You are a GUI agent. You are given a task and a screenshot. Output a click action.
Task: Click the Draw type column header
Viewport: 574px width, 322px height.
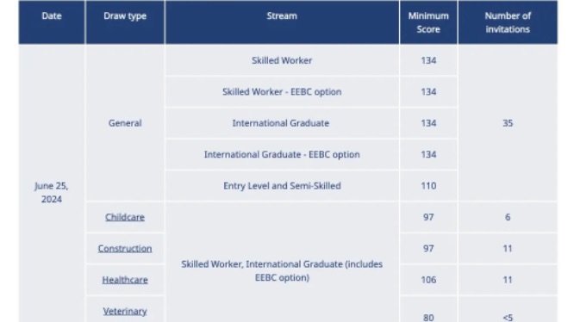point(125,22)
